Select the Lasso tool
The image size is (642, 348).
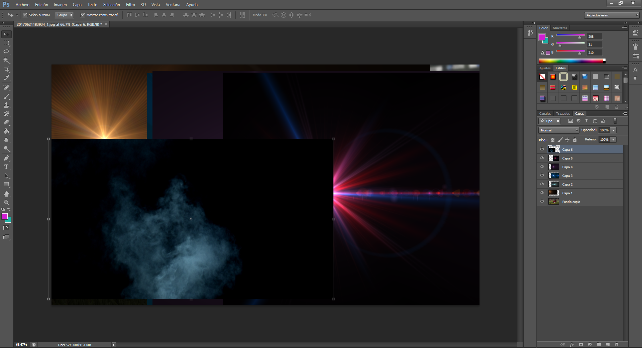6,52
